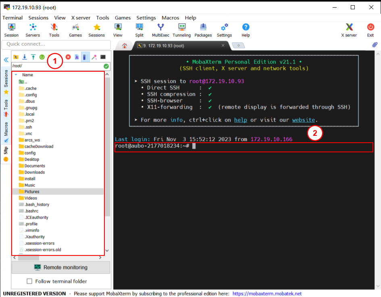The width and height of the screenshot is (381, 297).
Task: Open the X server menu
Action: coord(81,18)
